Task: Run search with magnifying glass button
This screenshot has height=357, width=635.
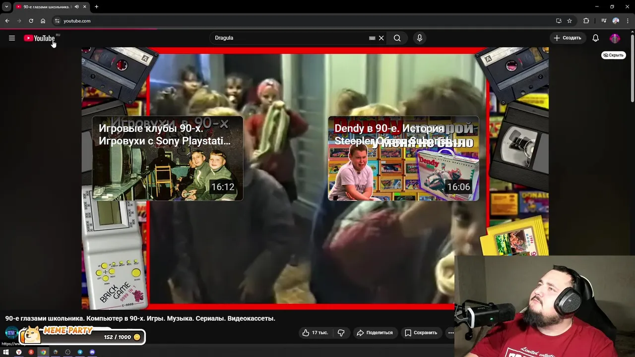Action: coord(397,38)
